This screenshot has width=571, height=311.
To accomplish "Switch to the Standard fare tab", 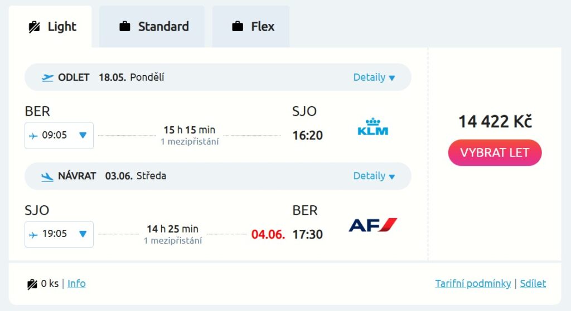I will click(x=152, y=27).
